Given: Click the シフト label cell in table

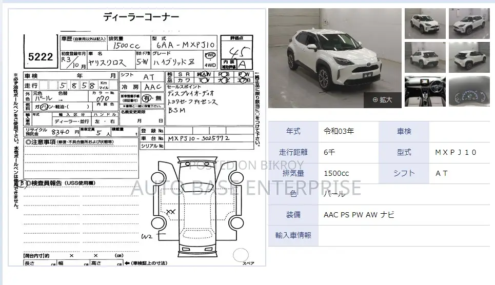Looking at the screenshot, I should (404, 173).
